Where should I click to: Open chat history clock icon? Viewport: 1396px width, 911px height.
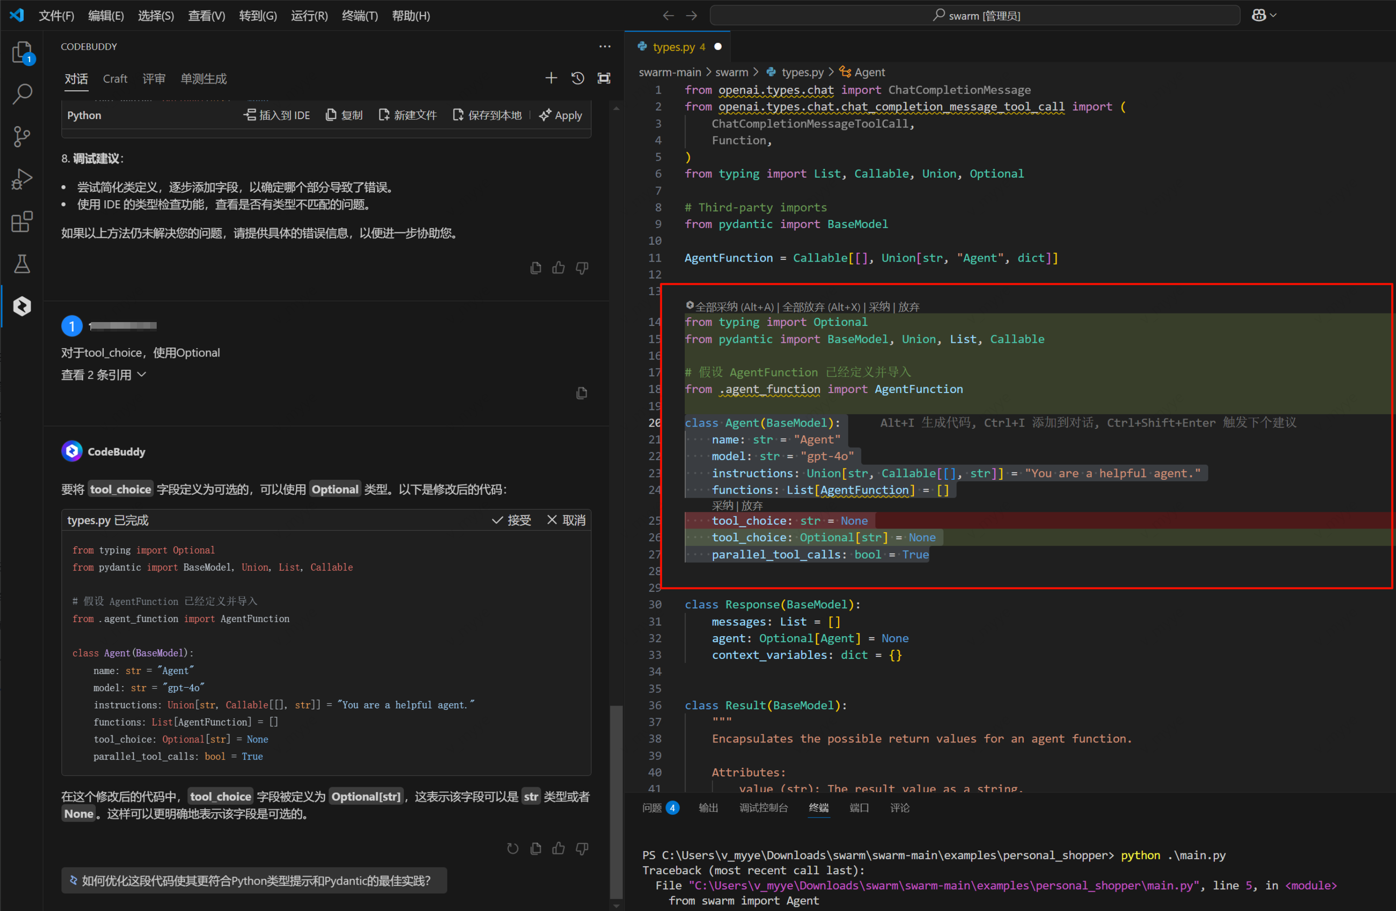pyautogui.click(x=577, y=78)
